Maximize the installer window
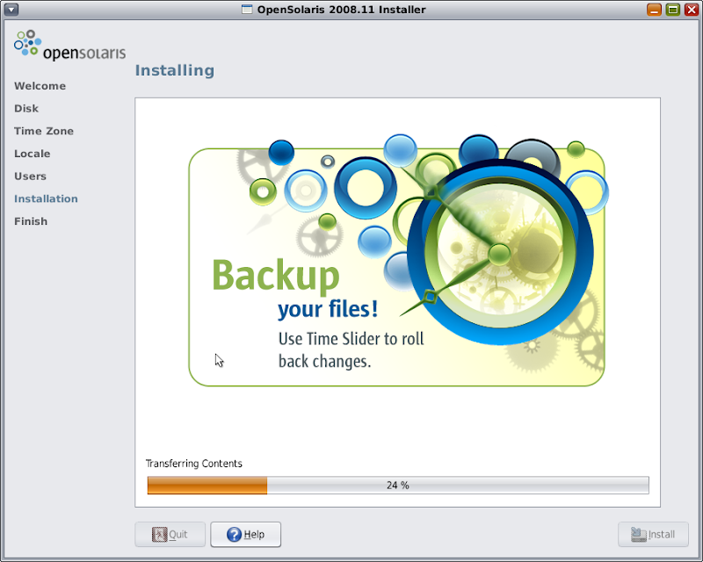The height and width of the screenshot is (562, 703). [672, 10]
